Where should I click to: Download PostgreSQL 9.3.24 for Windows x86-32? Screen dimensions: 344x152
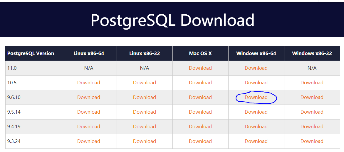click(x=312, y=141)
